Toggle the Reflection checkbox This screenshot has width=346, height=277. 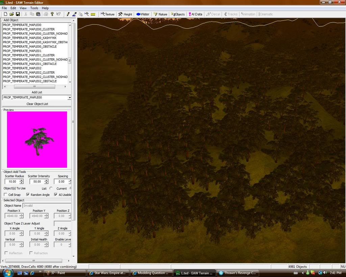pyautogui.click(x=6, y=253)
